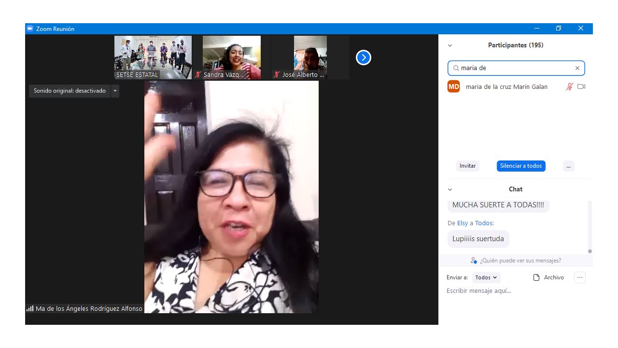
Task: Collapse the Chat panel chevron
Action: coord(450,189)
